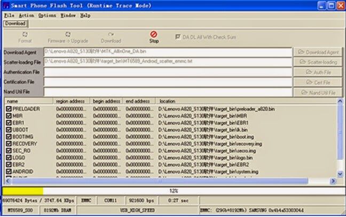This screenshot has height=217, width=346.
Task: Click the Auth File folder button
Action: [x=318, y=72]
